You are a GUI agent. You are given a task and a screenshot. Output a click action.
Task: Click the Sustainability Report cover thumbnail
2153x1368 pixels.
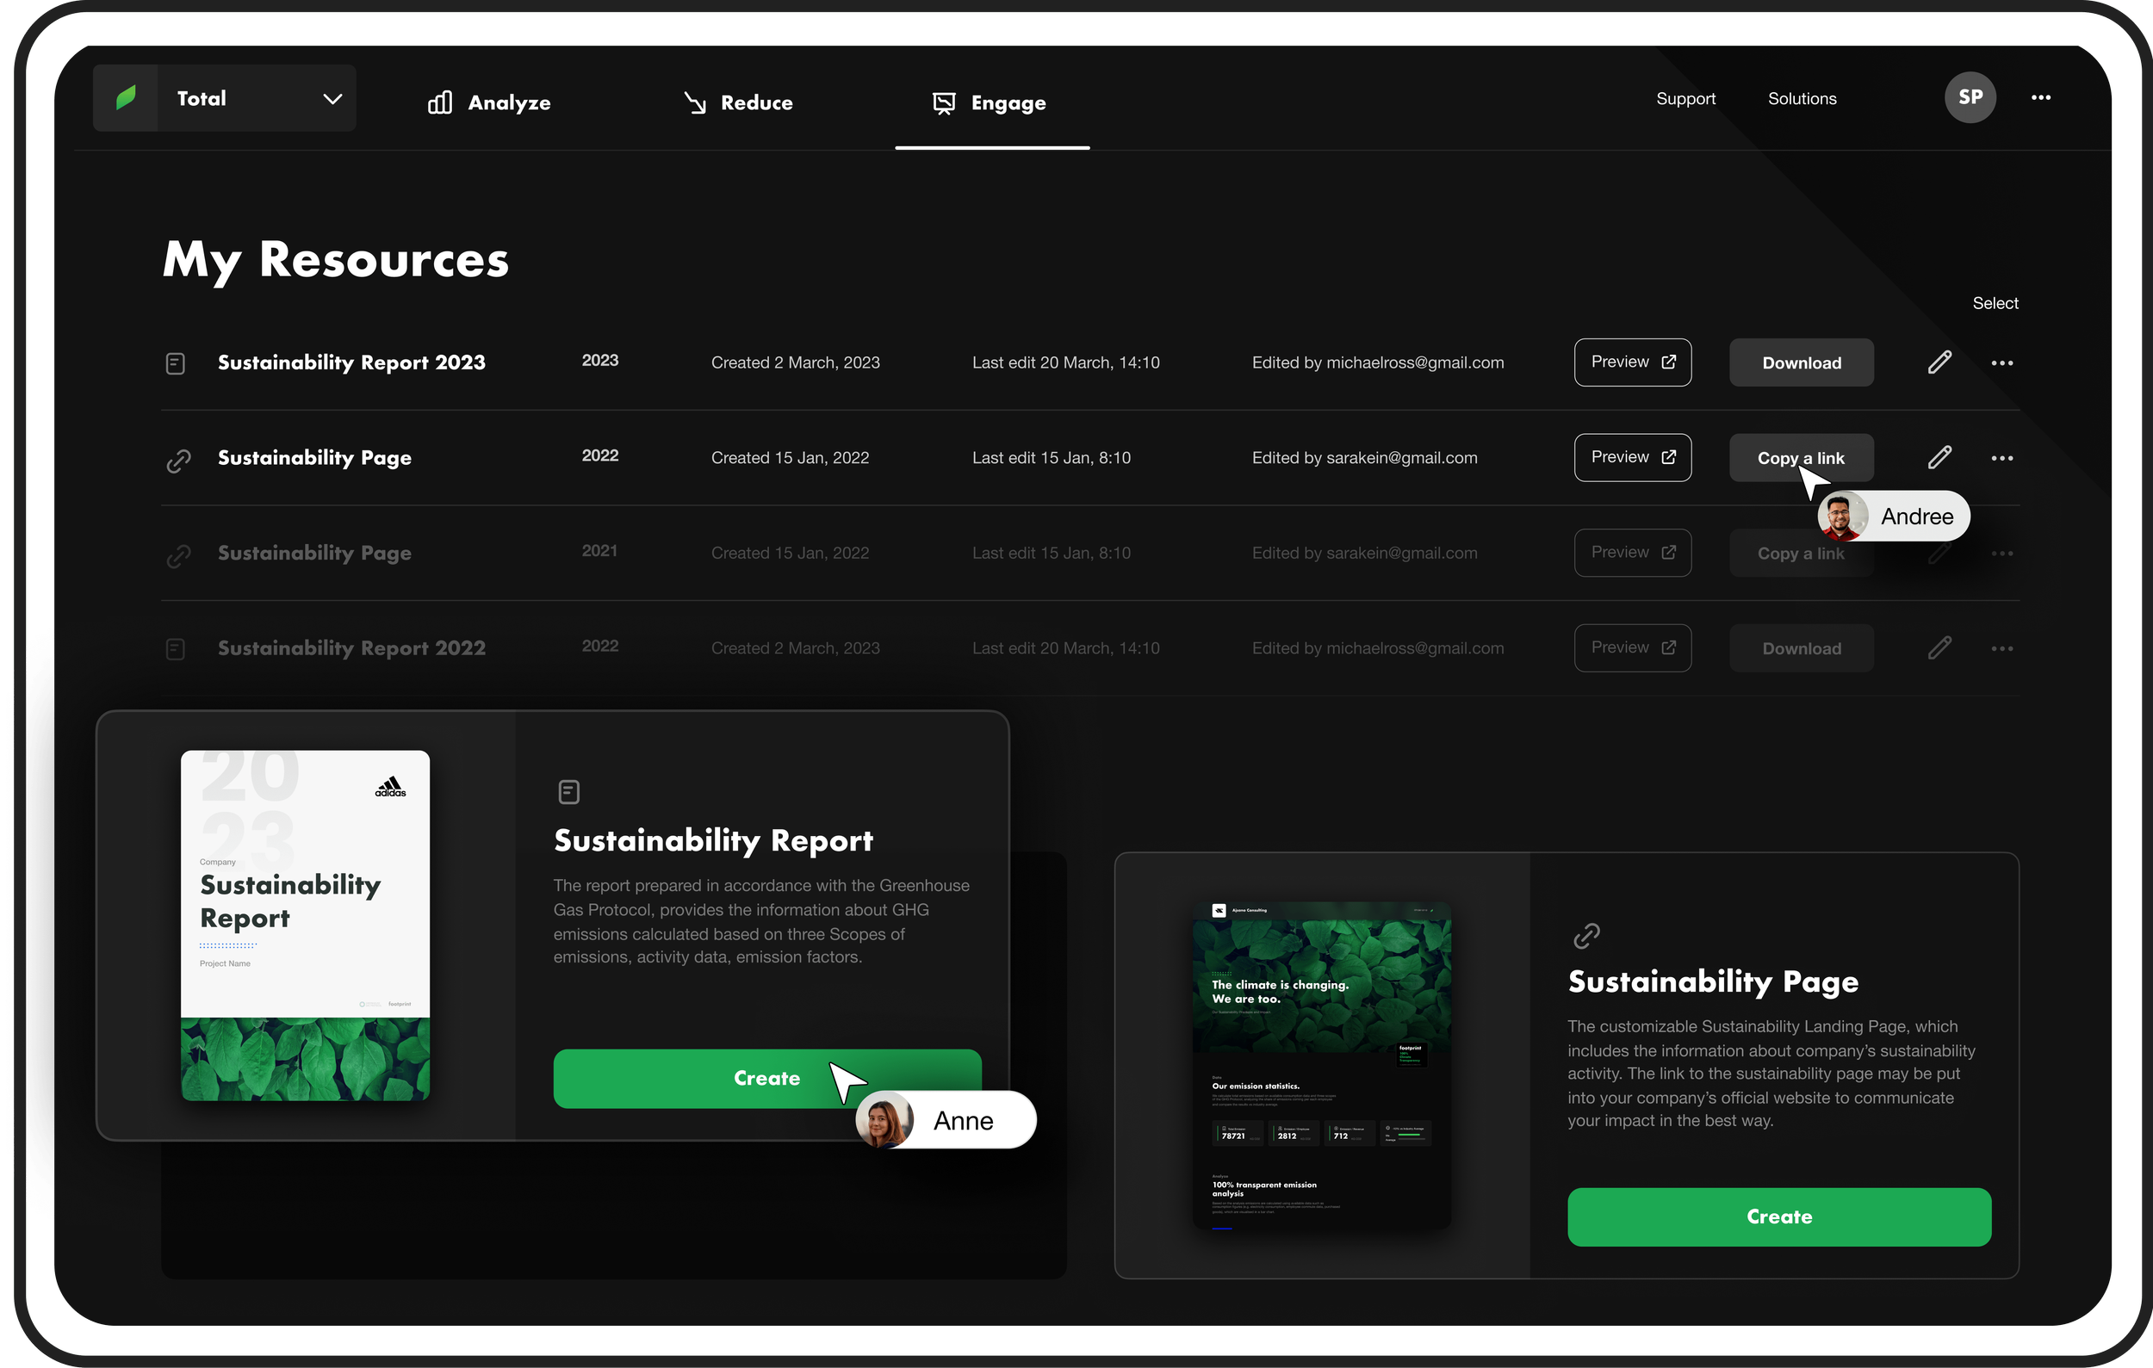305,925
